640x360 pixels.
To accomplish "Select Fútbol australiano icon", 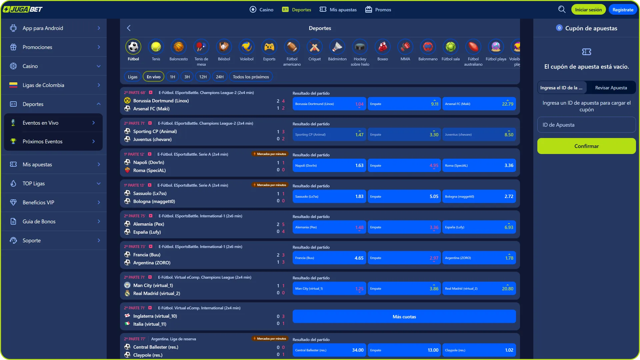I will coord(473,47).
